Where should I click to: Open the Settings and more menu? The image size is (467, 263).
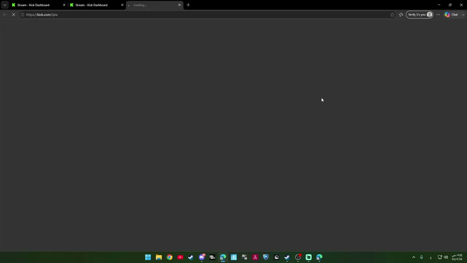point(438,15)
